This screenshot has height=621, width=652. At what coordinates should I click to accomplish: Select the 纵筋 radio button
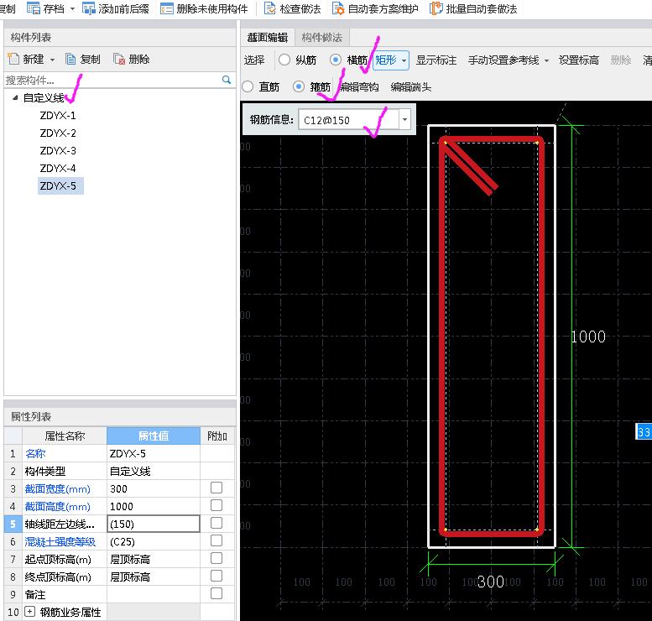(284, 60)
